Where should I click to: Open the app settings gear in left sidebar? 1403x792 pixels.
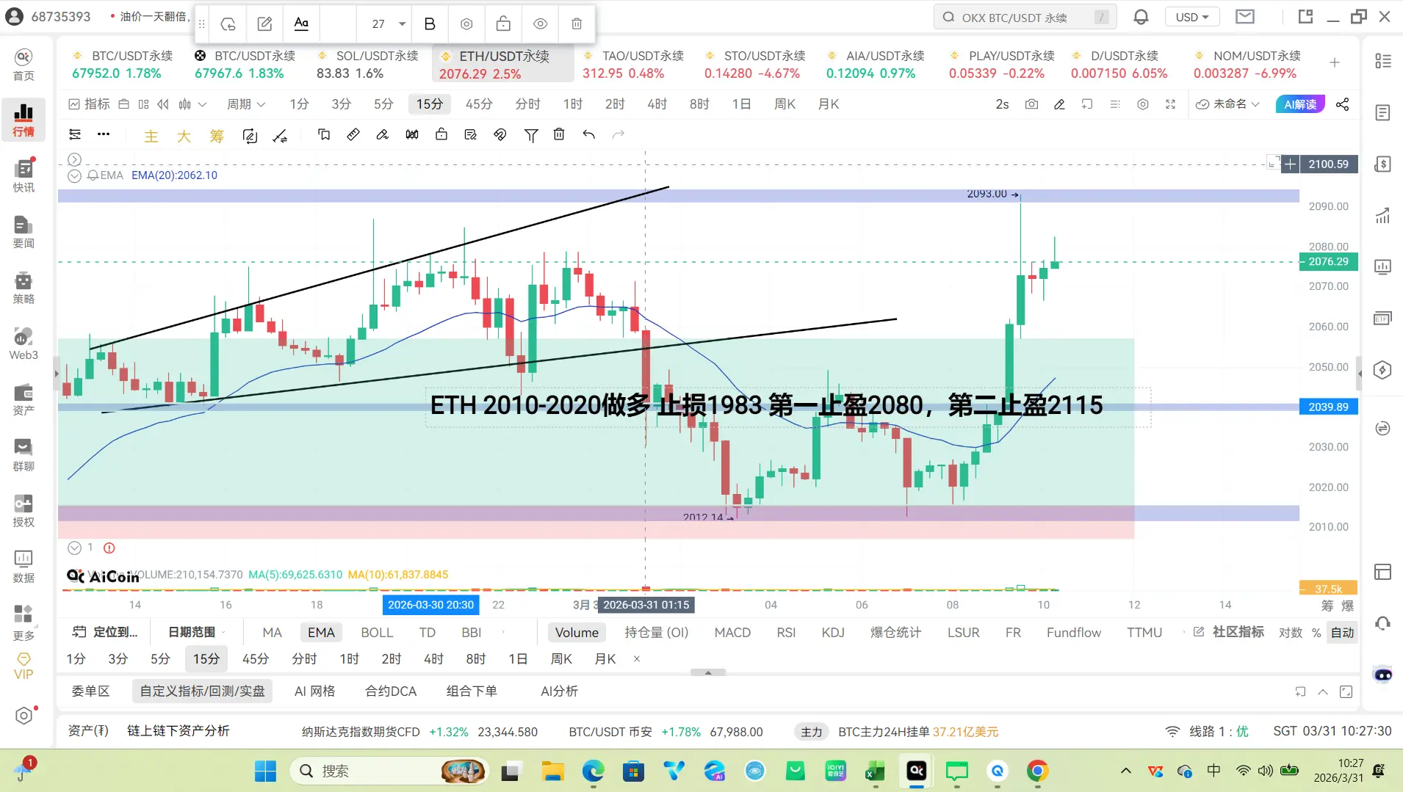pos(24,715)
